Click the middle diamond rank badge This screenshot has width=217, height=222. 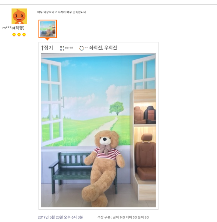coord(19,35)
